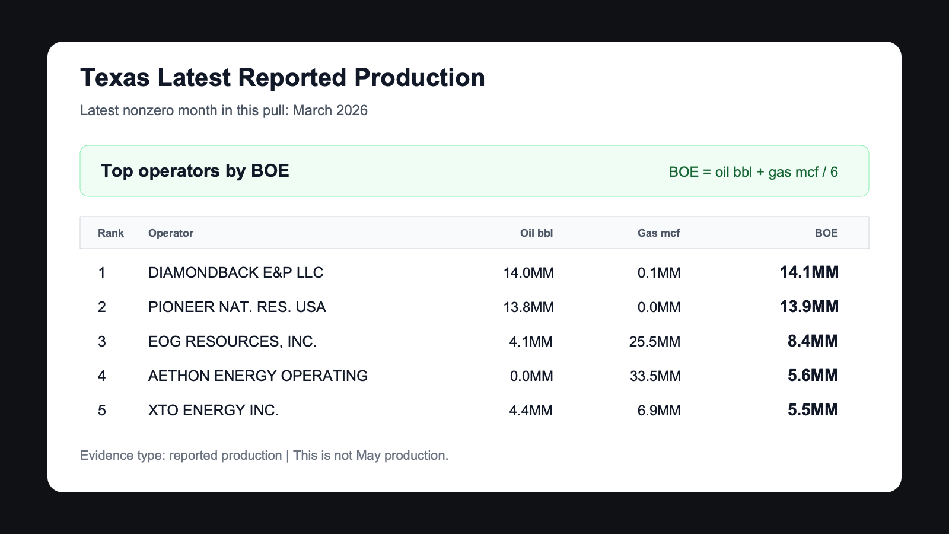949x534 pixels.
Task: Click Diamondback gas value 0.1MM
Action: coord(659,273)
